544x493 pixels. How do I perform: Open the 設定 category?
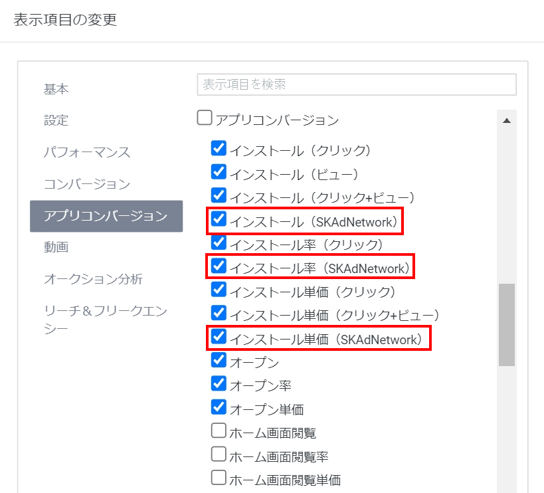(56, 120)
